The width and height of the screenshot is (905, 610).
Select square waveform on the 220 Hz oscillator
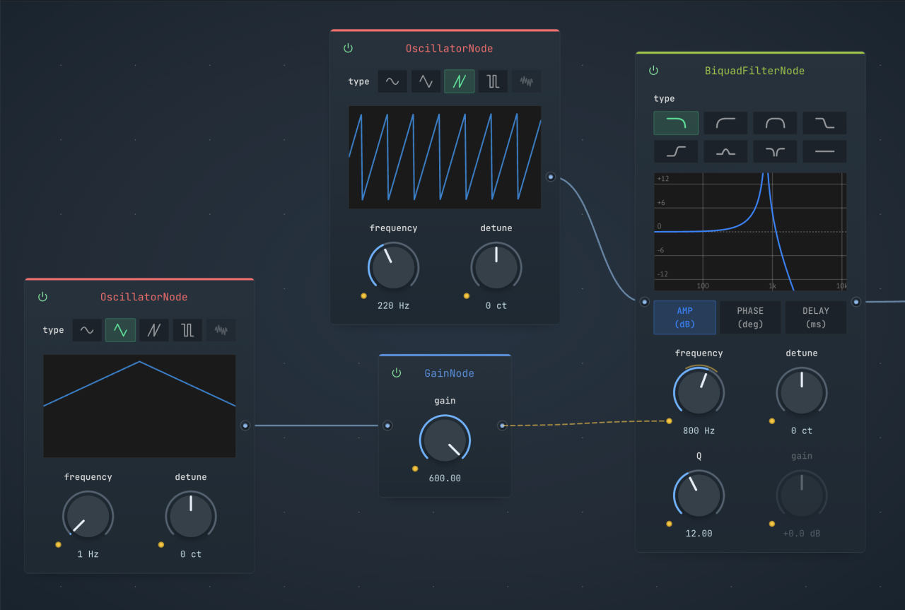pos(493,81)
